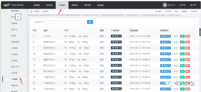Add an ad (添加广告) to 下载栏目页_1
The width and height of the screenshot is (201, 92).
pyautogui.click(x=165, y=77)
